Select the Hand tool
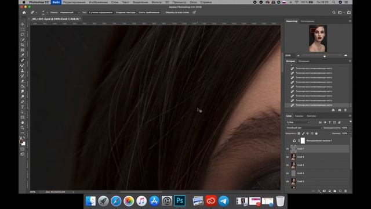 coord(23,122)
